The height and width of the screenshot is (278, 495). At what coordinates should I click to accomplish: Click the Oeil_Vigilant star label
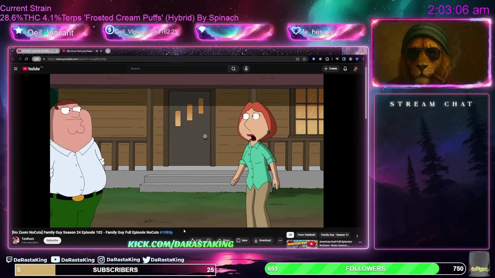tap(50, 33)
